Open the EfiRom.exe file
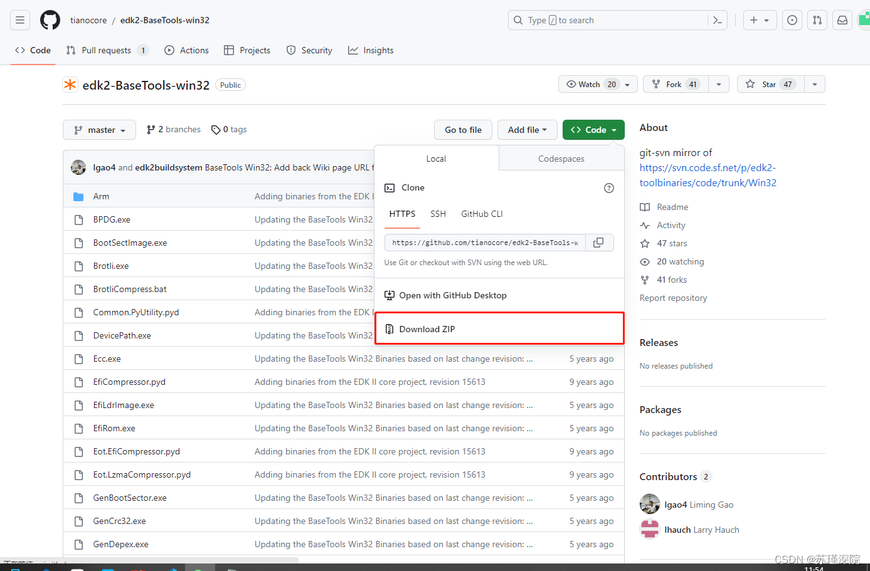The width and height of the screenshot is (870, 571). click(x=114, y=428)
